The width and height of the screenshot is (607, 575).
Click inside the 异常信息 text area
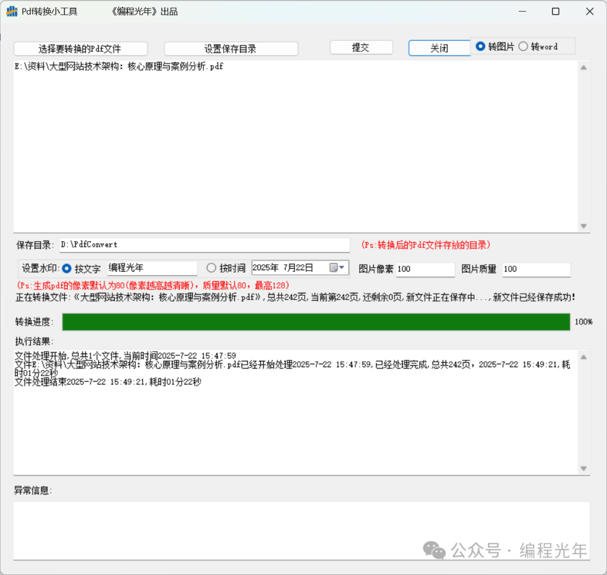click(301, 529)
